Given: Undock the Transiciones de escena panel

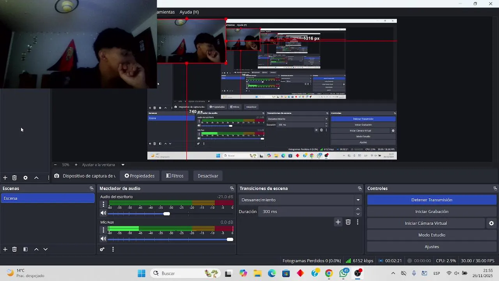Looking at the screenshot, I should [360, 189].
